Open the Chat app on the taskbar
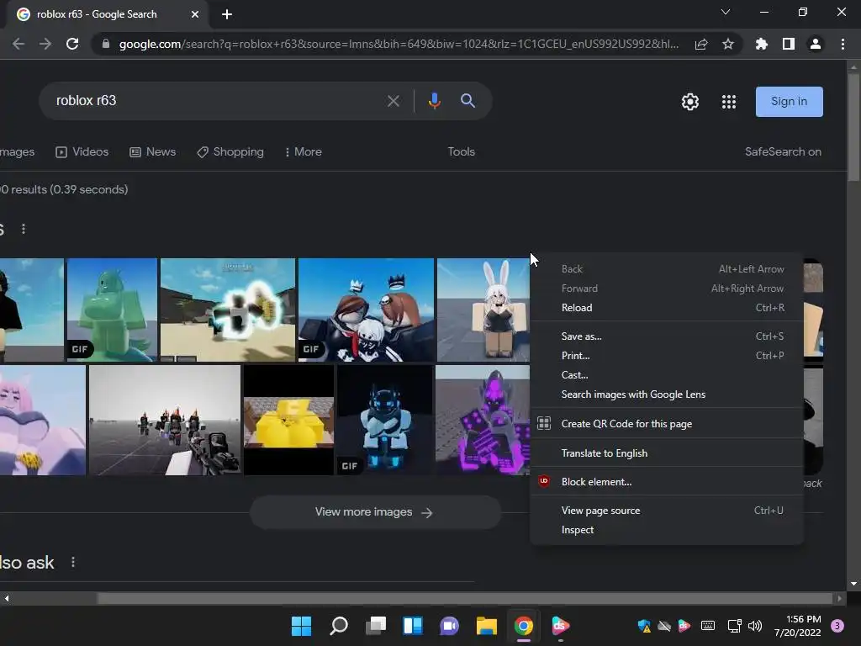Image resolution: width=861 pixels, height=646 pixels. click(x=449, y=626)
